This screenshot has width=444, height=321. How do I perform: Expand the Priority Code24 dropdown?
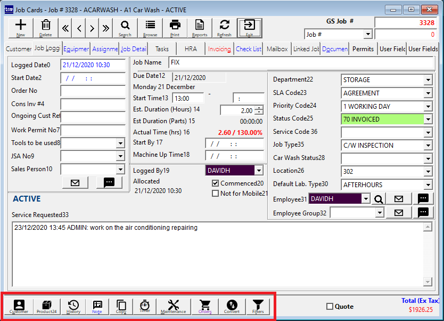428,106
